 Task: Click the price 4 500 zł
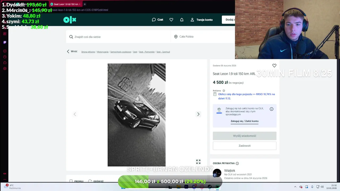[220, 82]
